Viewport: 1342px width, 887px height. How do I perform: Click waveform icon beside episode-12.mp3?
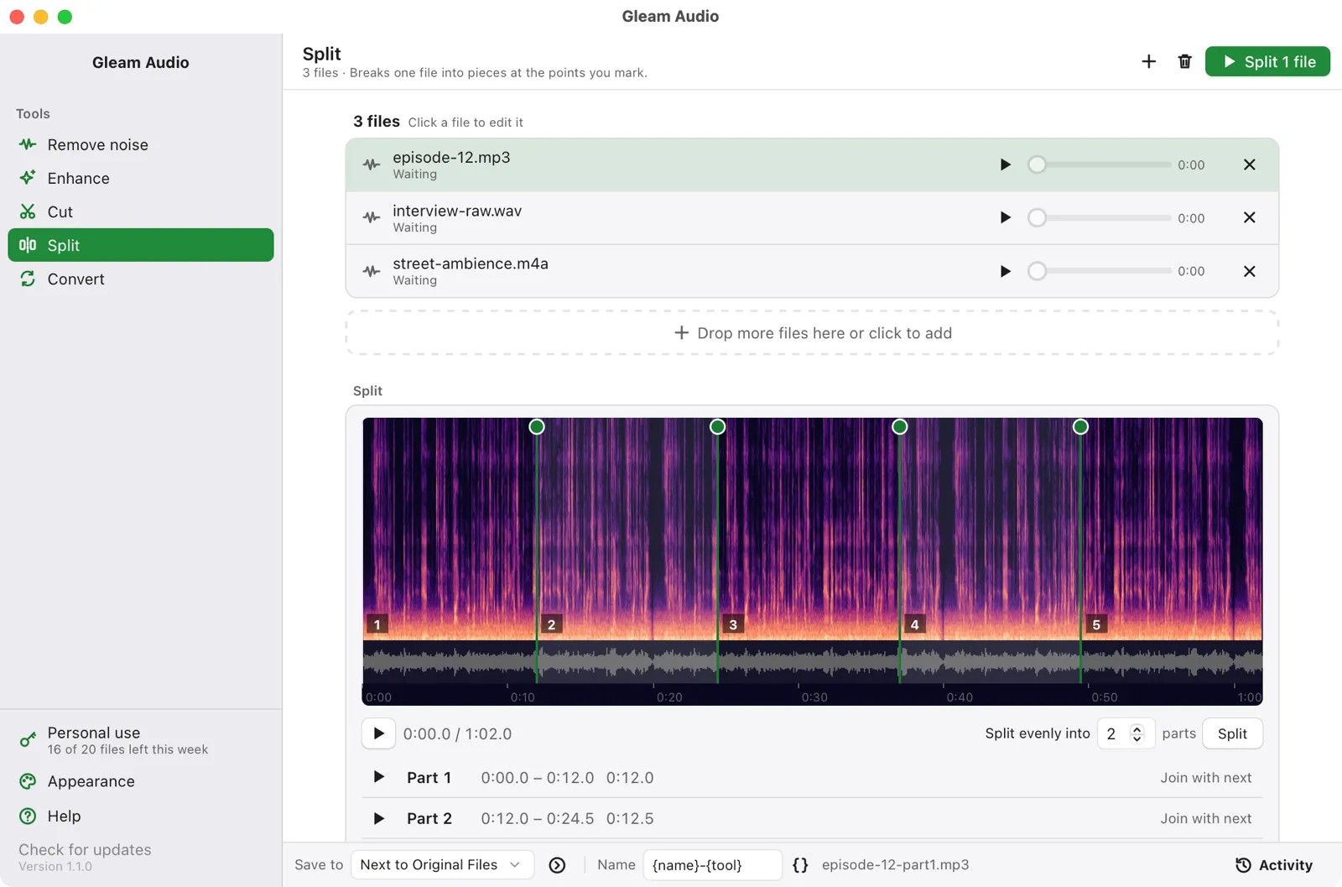(x=372, y=164)
